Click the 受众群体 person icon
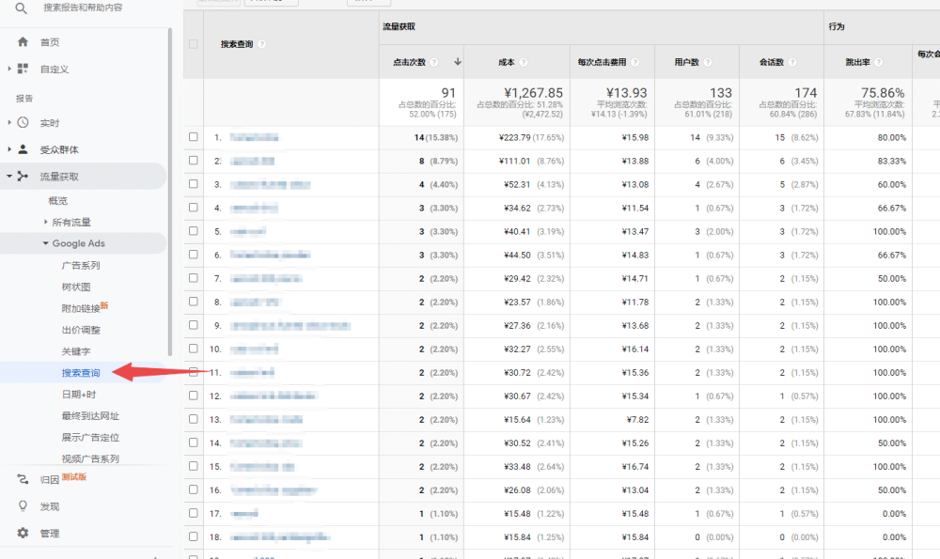This screenshot has height=559, width=940. click(x=23, y=149)
